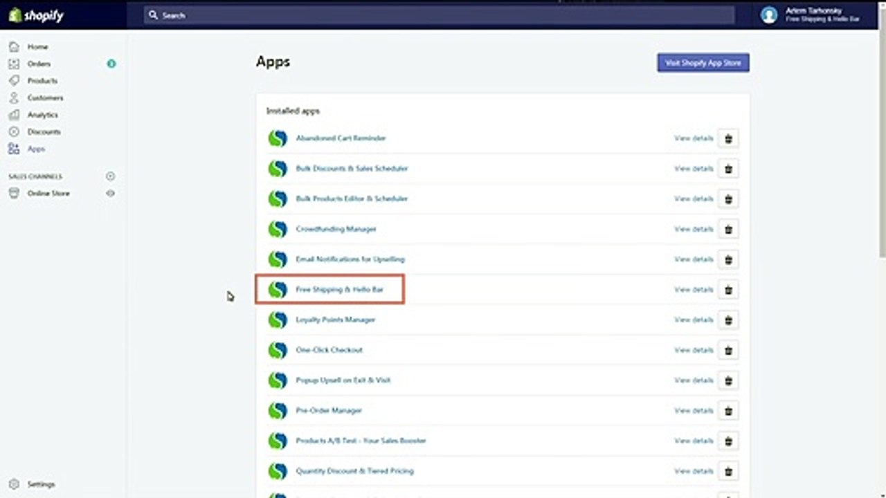
Task: View details for Crowdfunding Manager
Action: click(x=694, y=229)
